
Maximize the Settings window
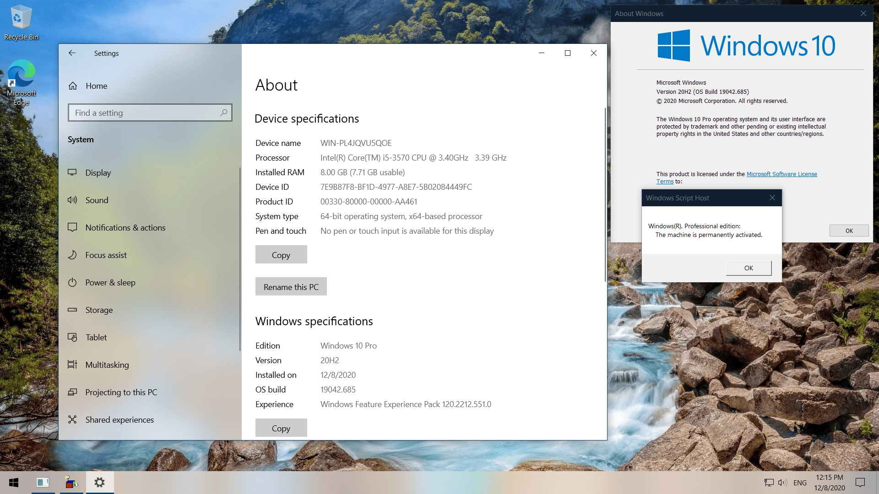[x=568, y=53]
